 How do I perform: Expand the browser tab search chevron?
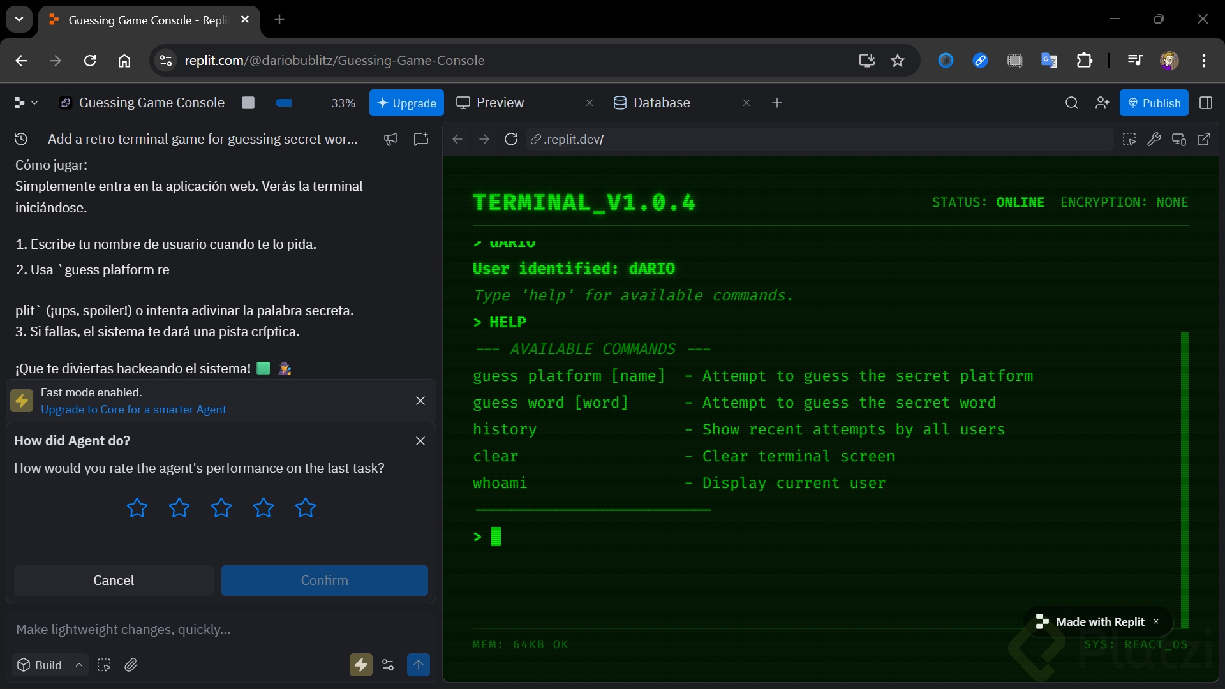coord(19,19)
